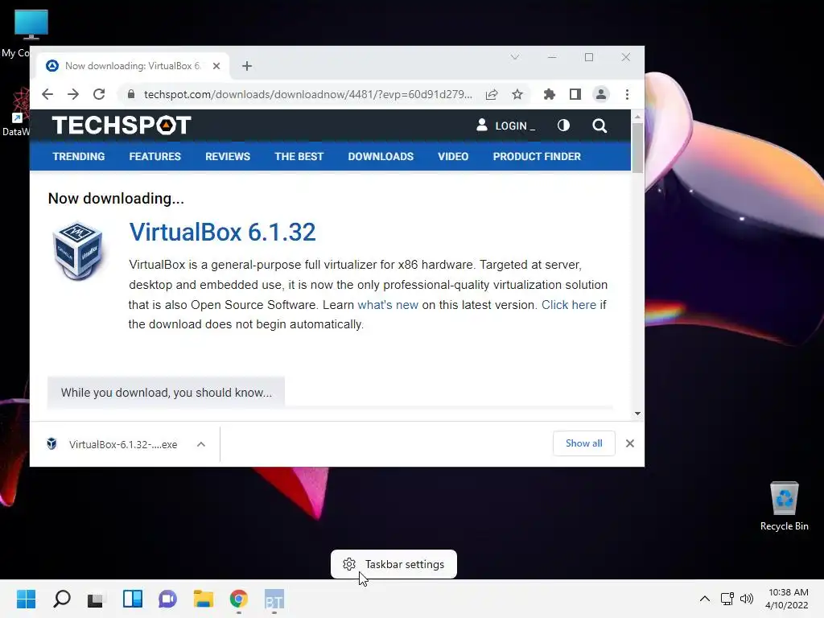The width and height of the screenshot is (824, 618).
Task: Click the VirtualBox cube logo image
Action: click(78, 250)
